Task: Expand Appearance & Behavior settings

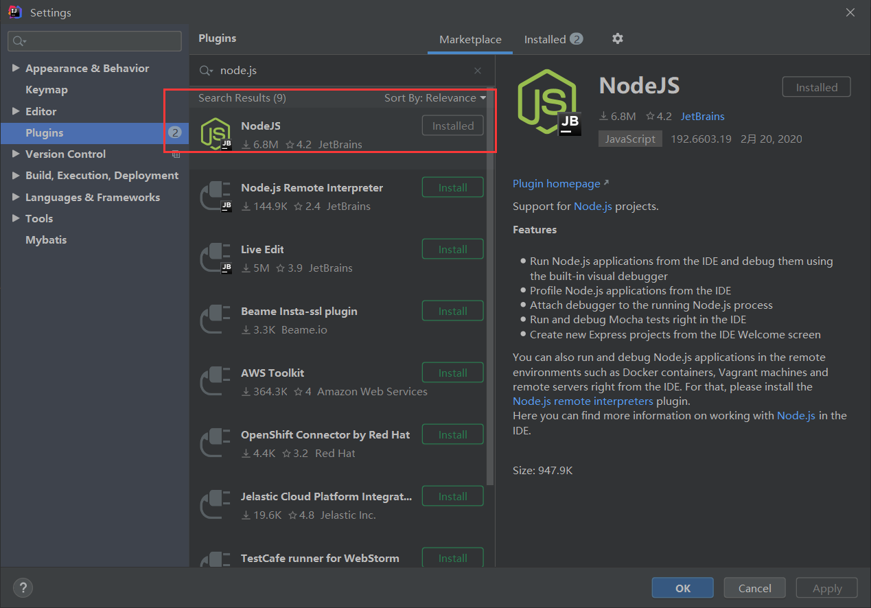Action: click(x=16, y=68)
